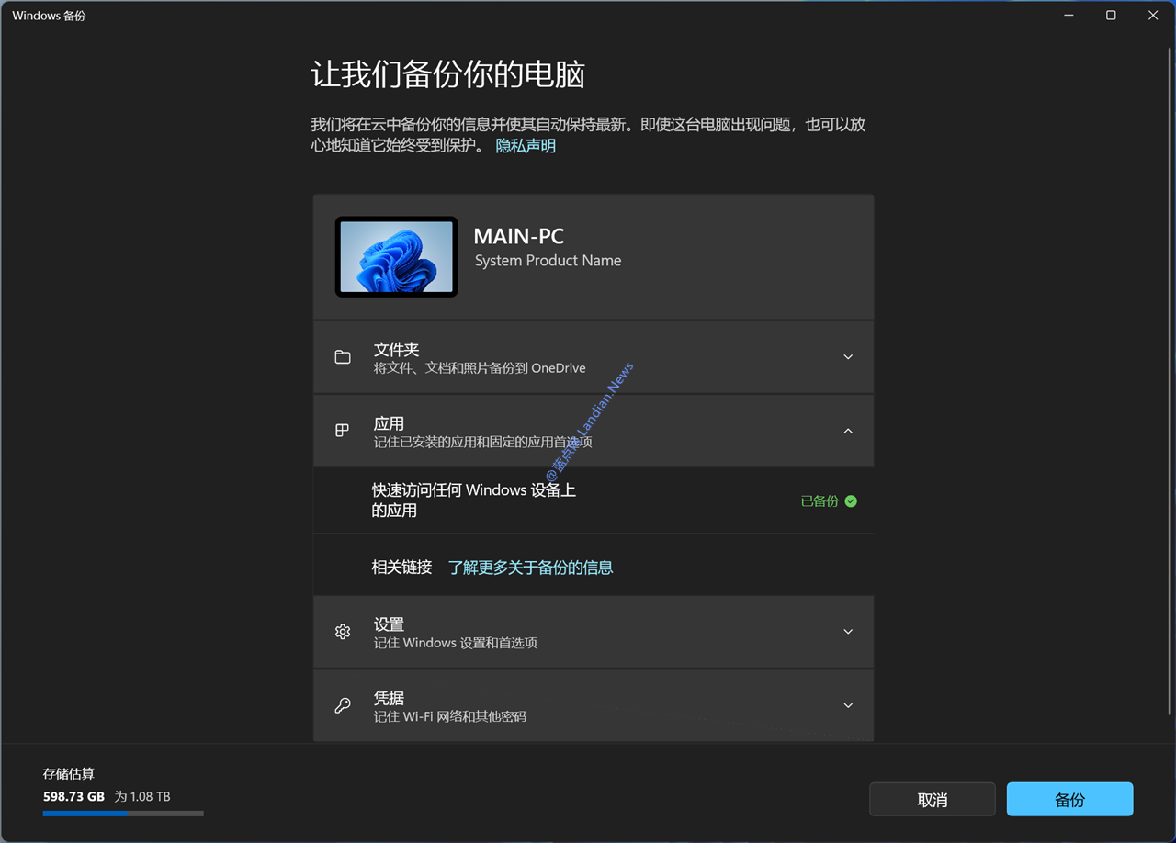Click the MAIN-PC device thumbnail
Screen dimensions: 1176x843
(396, 257)
